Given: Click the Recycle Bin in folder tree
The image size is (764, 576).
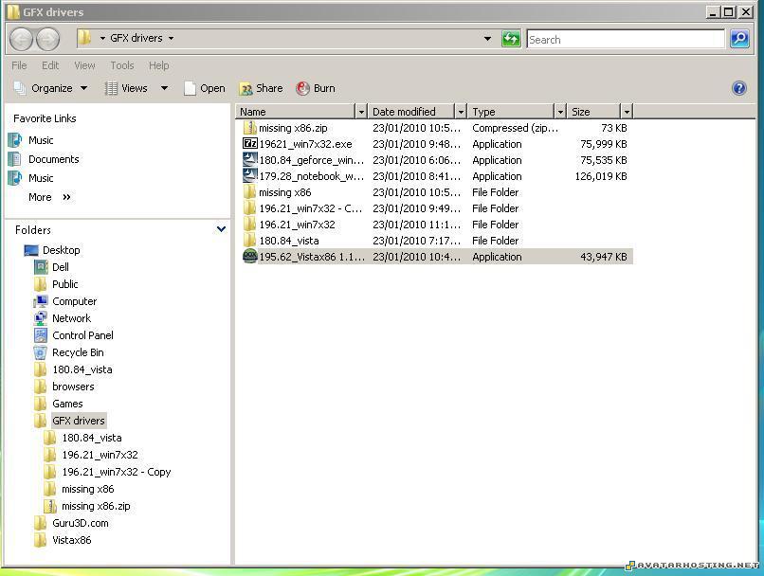Looking at the screenshot, I should click(x=78, y=352).
